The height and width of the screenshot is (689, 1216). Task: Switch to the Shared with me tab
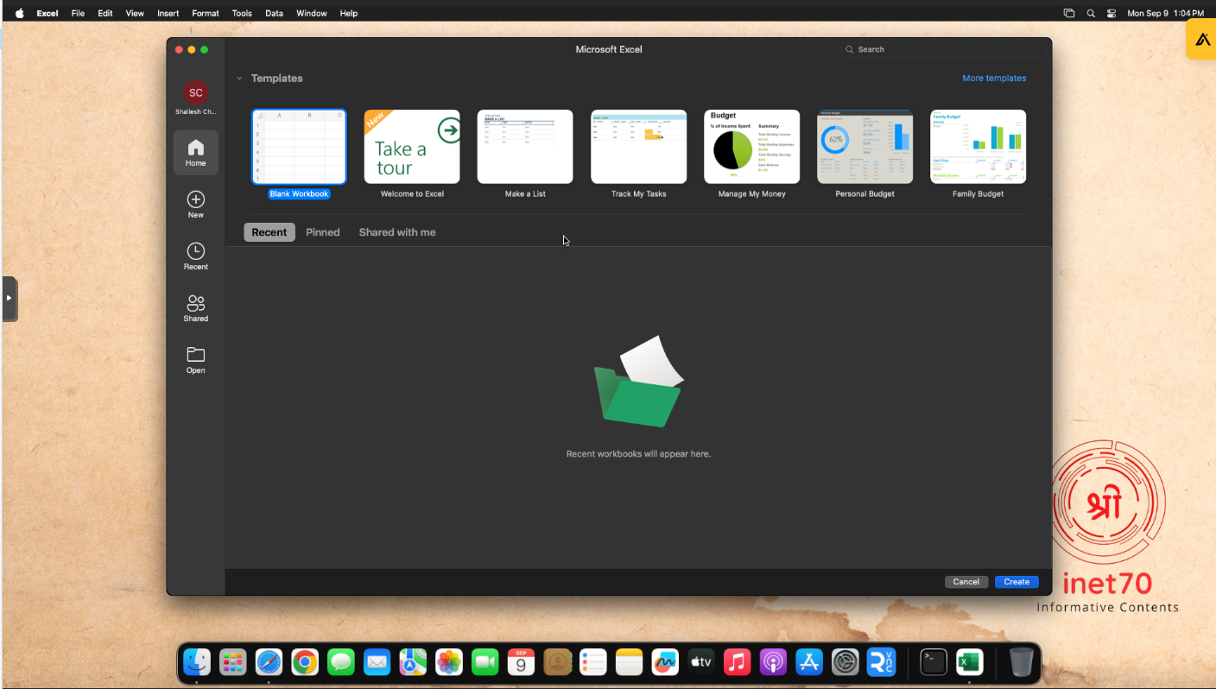click(397, 232)
